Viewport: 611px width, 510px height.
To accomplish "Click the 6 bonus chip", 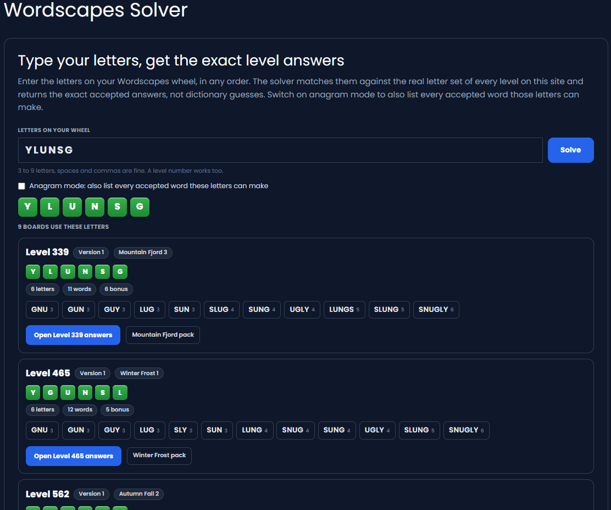I will [x=116, y=289].
